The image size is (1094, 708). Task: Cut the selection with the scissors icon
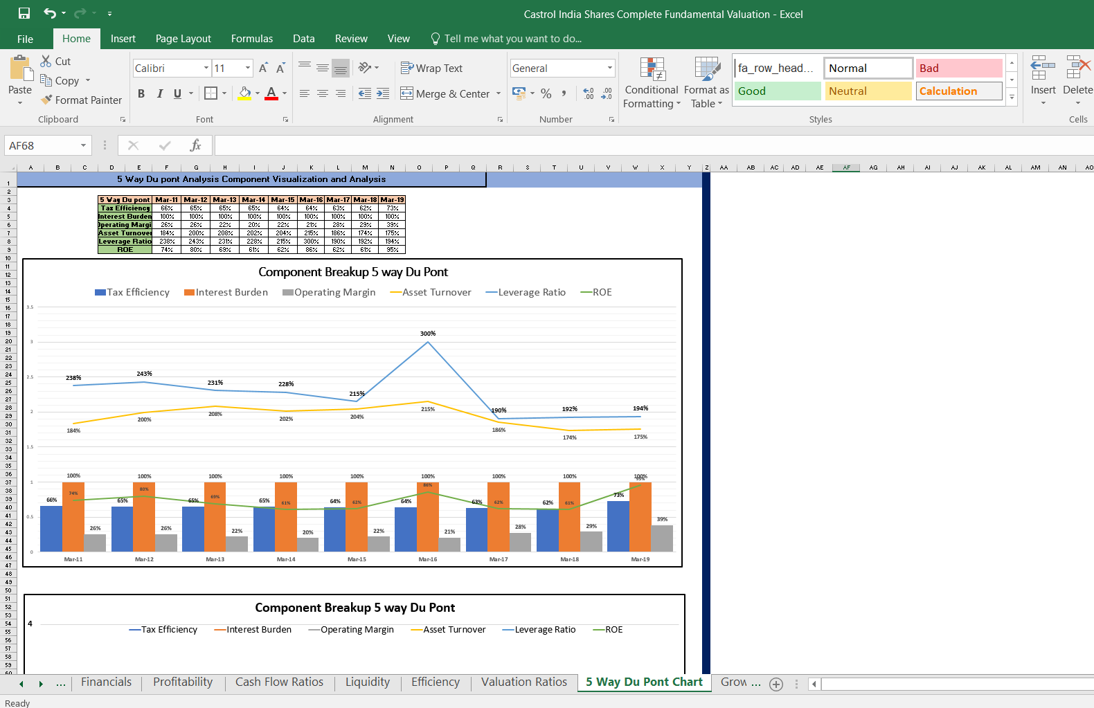coord(46,61)
